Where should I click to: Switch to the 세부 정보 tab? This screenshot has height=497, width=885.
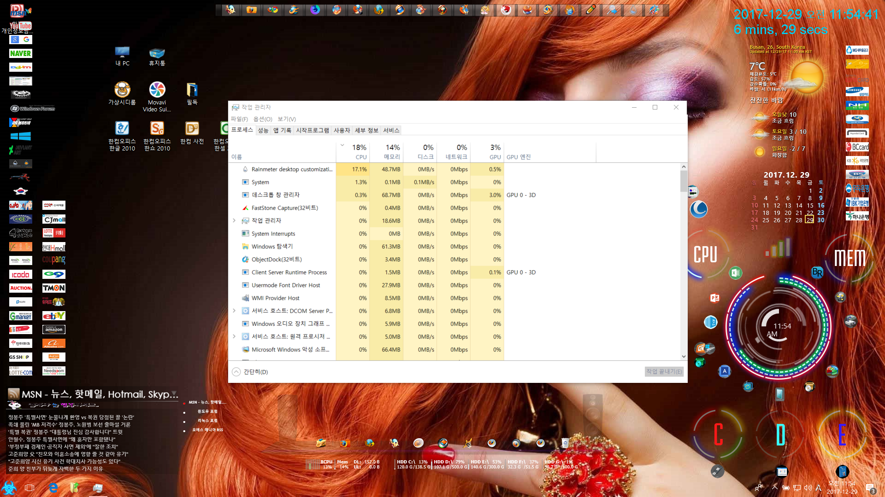(366, 130)
